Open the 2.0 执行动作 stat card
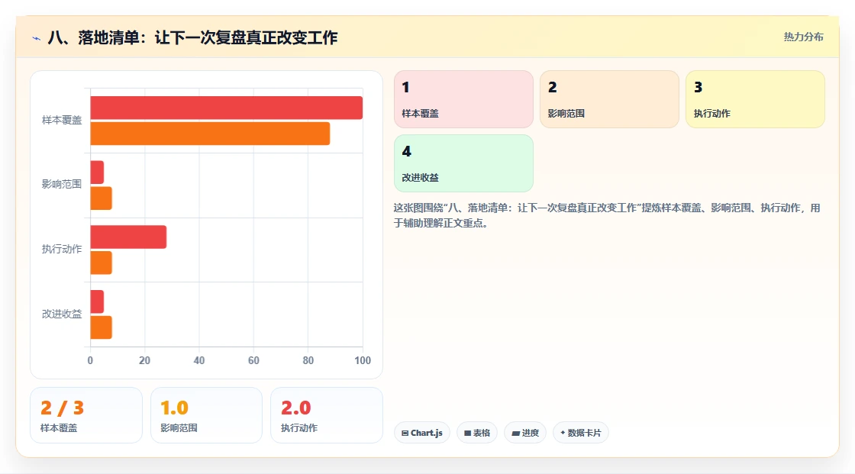 click(327, 415)
